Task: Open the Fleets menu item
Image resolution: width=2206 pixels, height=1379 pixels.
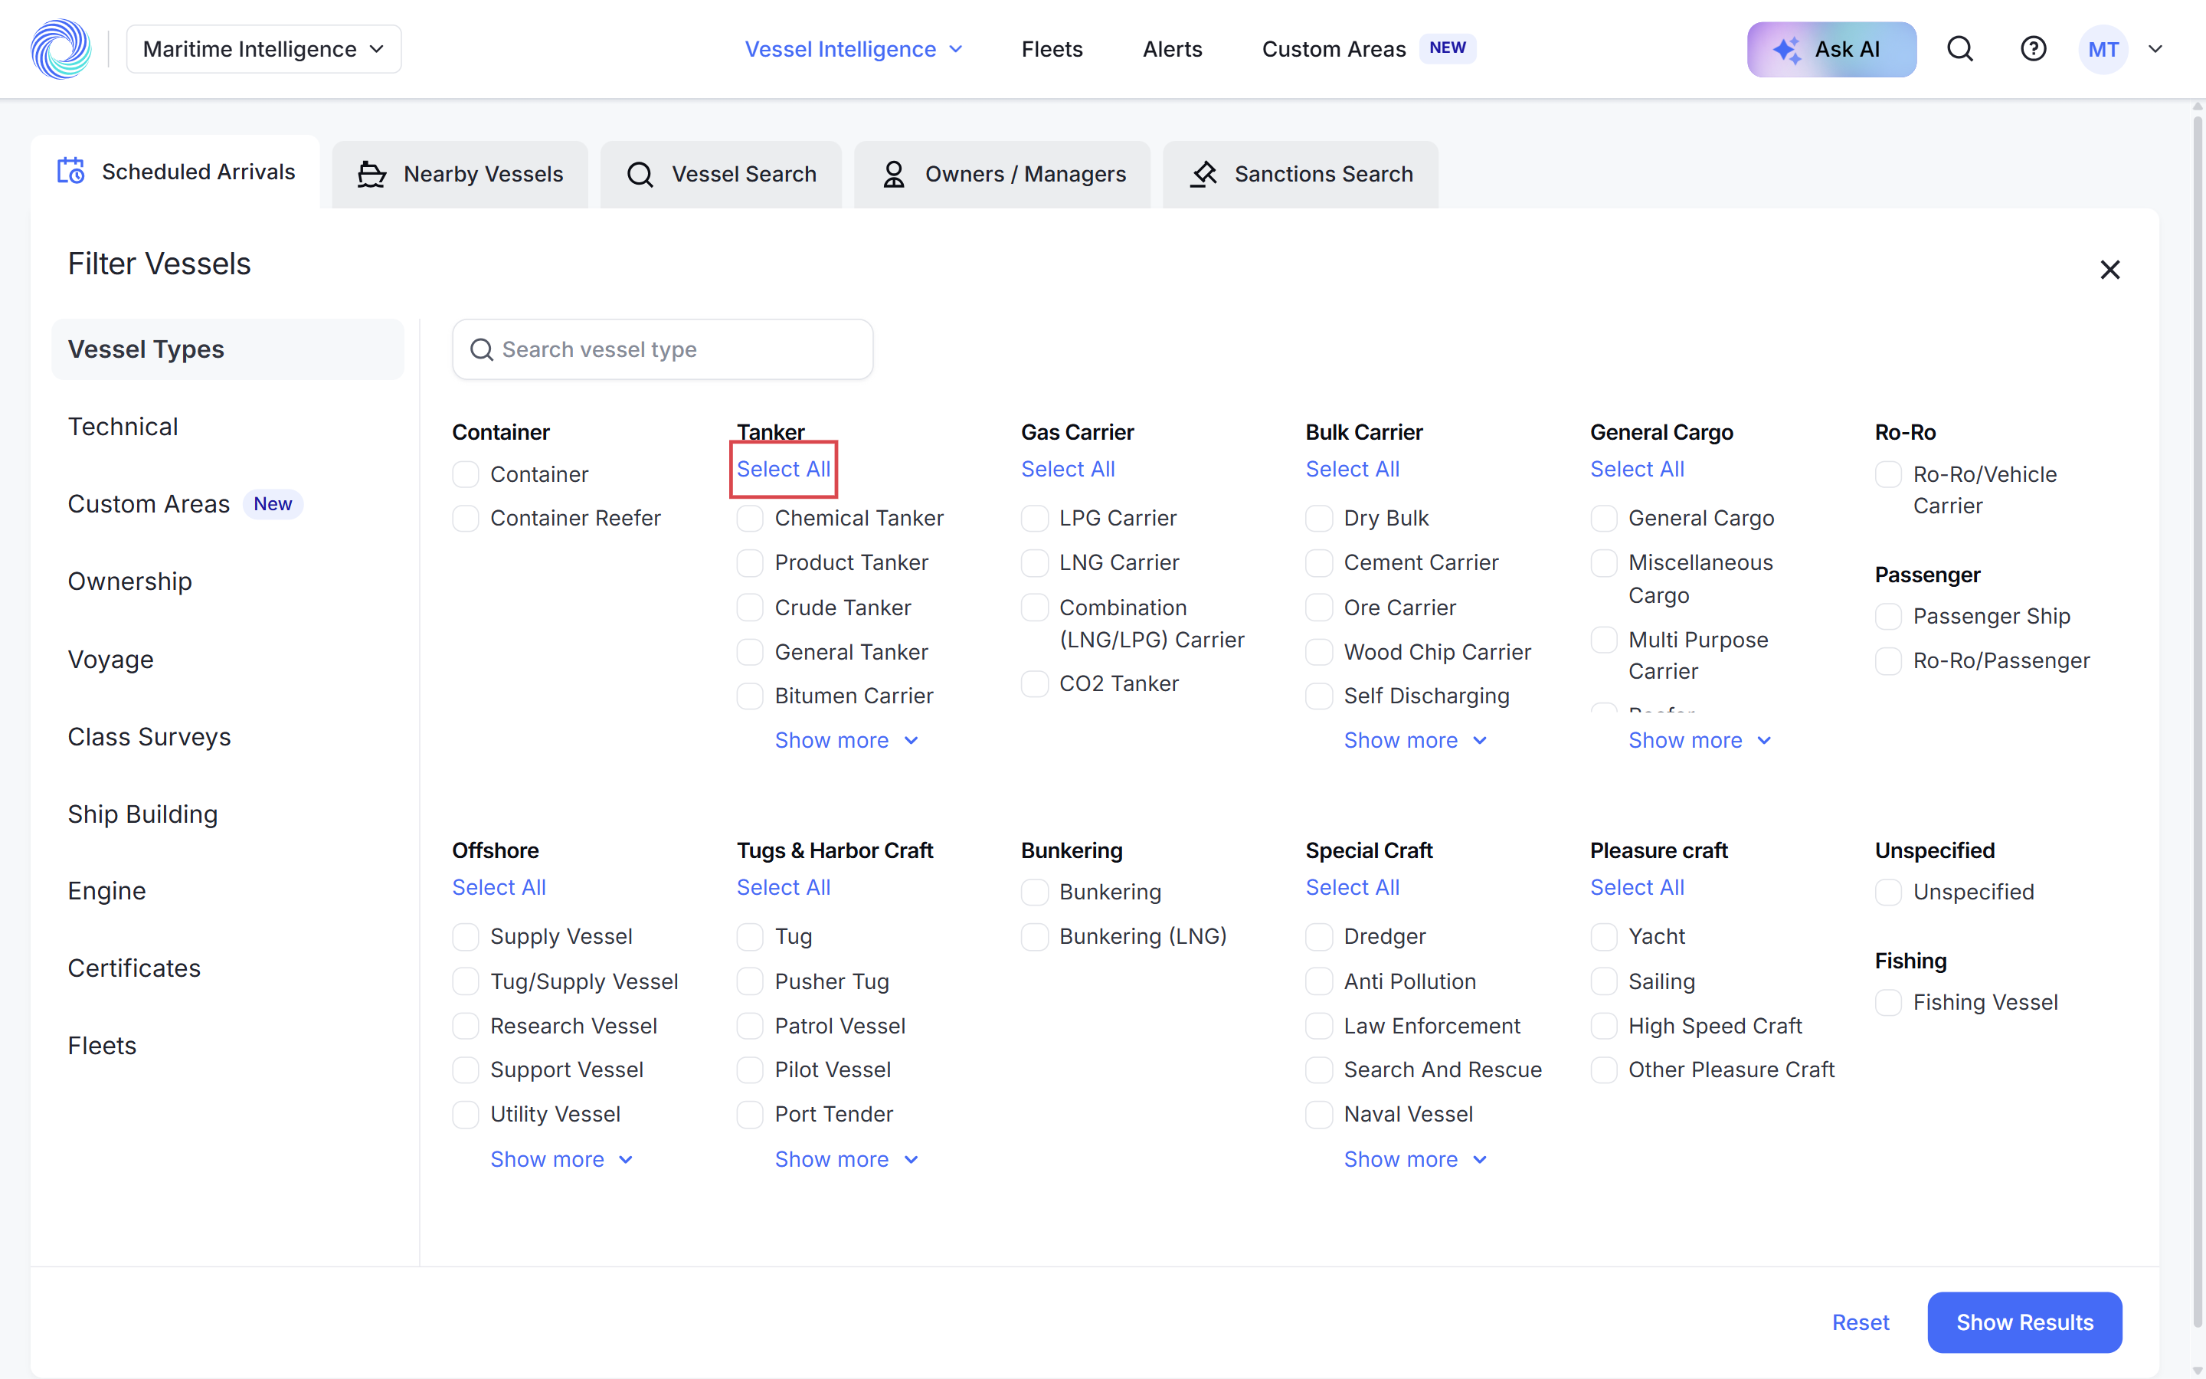Action: [1052, 49]
